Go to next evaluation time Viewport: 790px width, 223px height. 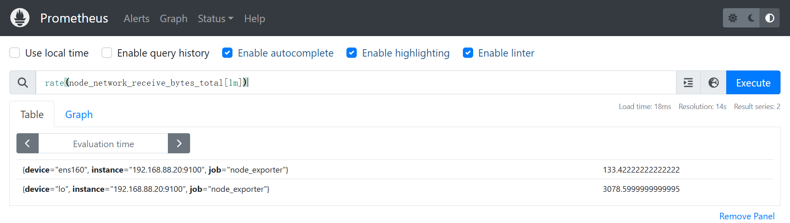point(179,143)
